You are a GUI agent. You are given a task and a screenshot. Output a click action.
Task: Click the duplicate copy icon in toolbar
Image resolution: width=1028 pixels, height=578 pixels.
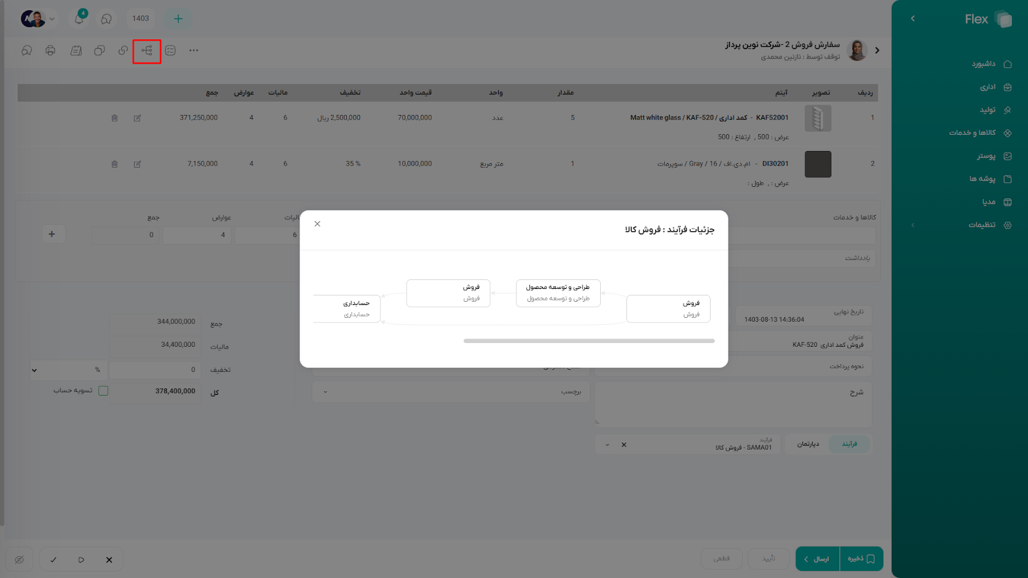point(100,50)
